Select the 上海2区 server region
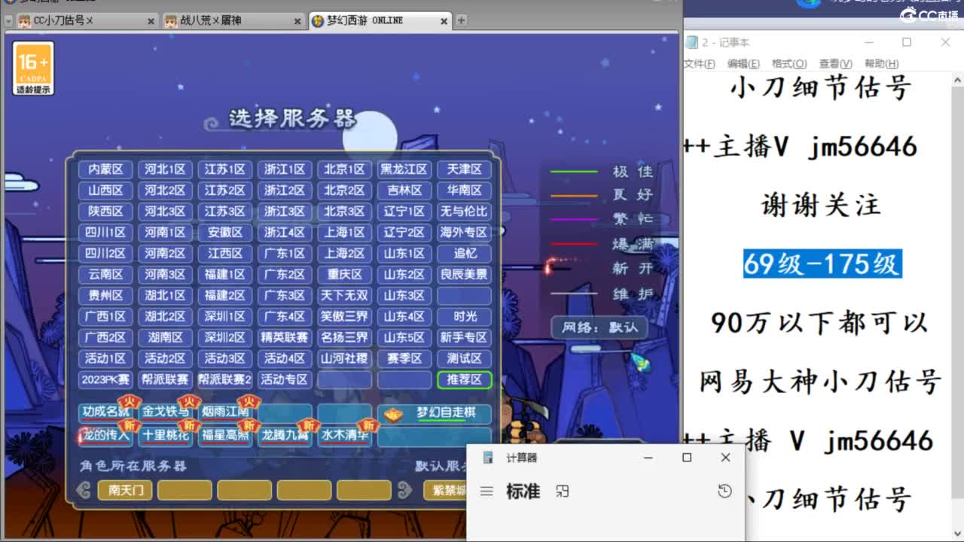Screen dimensions: 964x542 pos(344,254)
